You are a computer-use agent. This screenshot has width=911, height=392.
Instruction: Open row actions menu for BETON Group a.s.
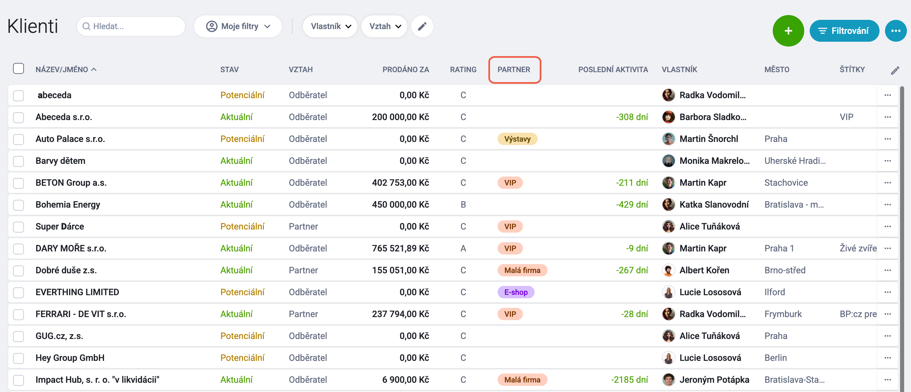coord(887,183)
